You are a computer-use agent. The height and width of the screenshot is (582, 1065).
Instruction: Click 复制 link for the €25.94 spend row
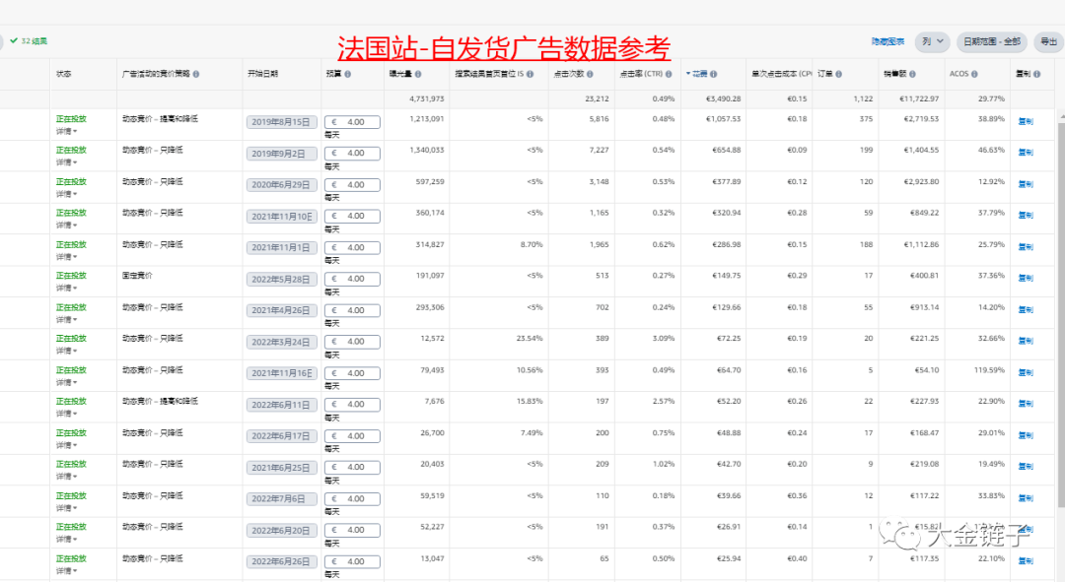[1025, 561]
